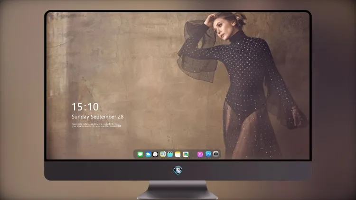Open the Weather app in dock
The width and height of the screenshot is (356, 200).
point(148,154)
